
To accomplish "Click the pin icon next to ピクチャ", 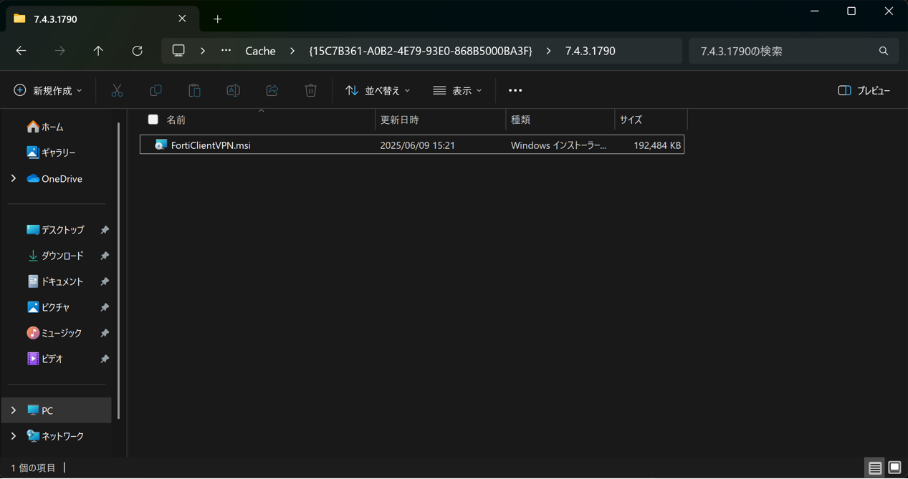I will click(105, 307).
